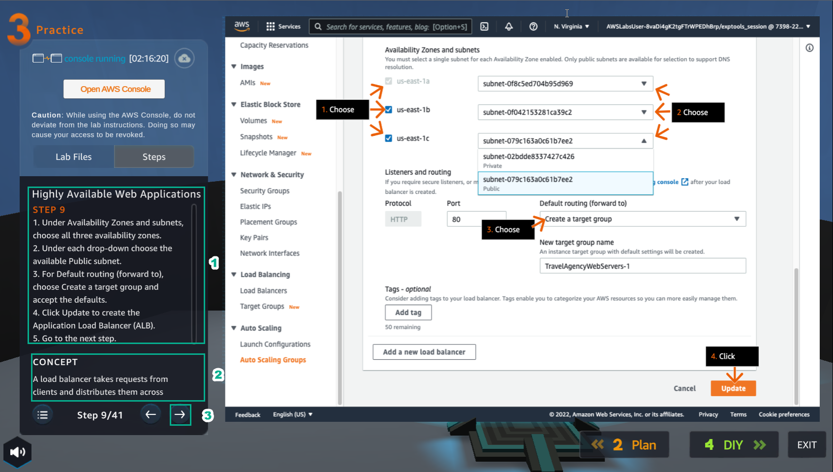Open the CloudShell terminal icon
Viewport: 833px width, 472px height.
(x=484, y=27)
